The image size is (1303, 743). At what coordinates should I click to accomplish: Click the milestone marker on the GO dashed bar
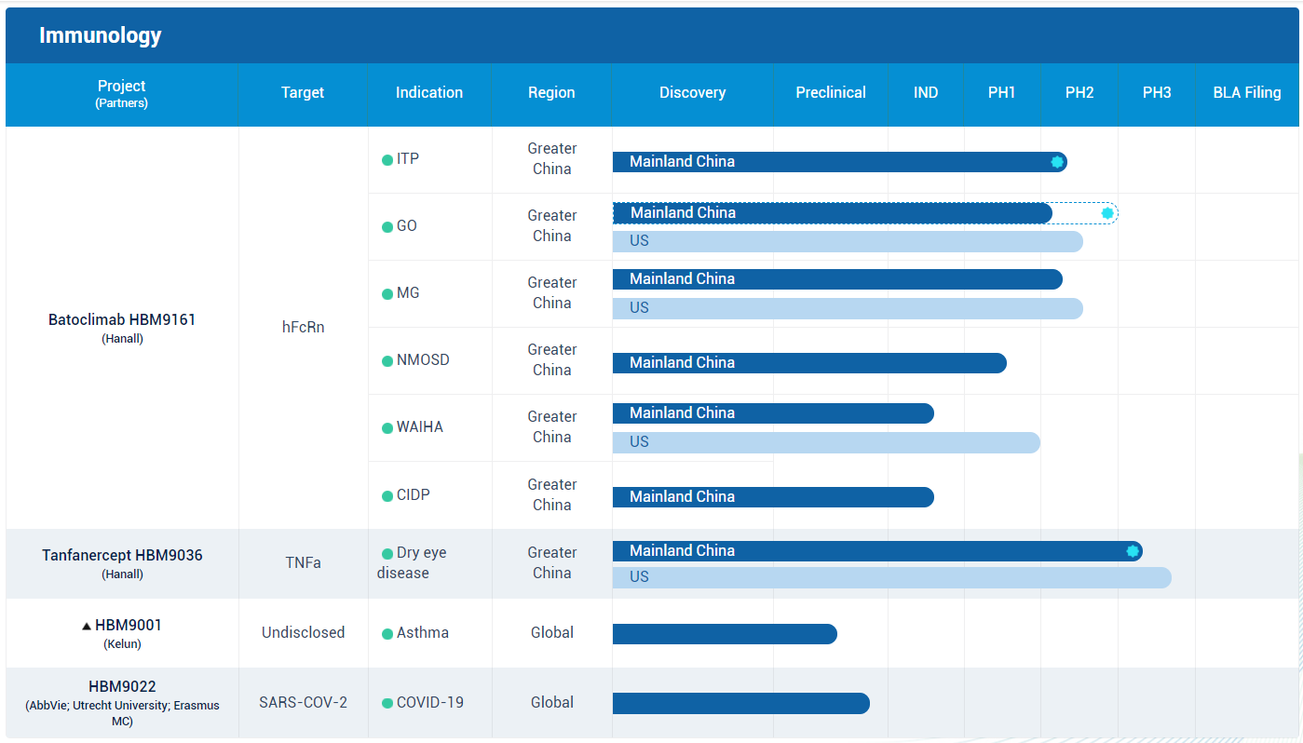(1107, 213)
